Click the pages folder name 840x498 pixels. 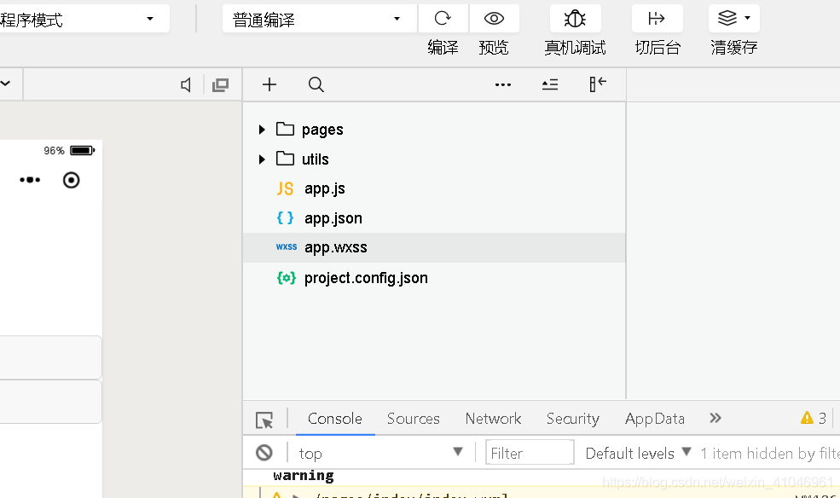[322, 130]
